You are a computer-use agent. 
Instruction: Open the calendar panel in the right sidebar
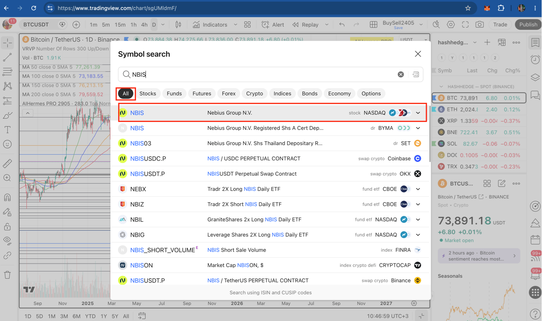pyautogui.click(x=535, y=240)
